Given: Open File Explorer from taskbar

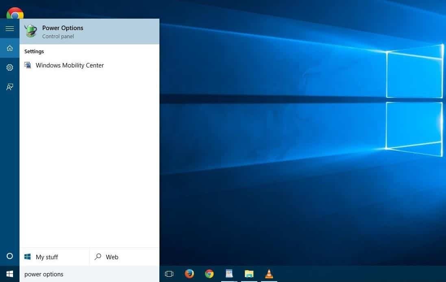Looking at the screenshot, I should click(249, 274).
